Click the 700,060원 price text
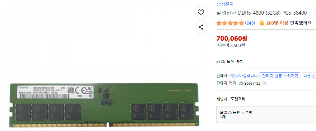The width and height of the screenshot is (316, 131). [232, 38]
